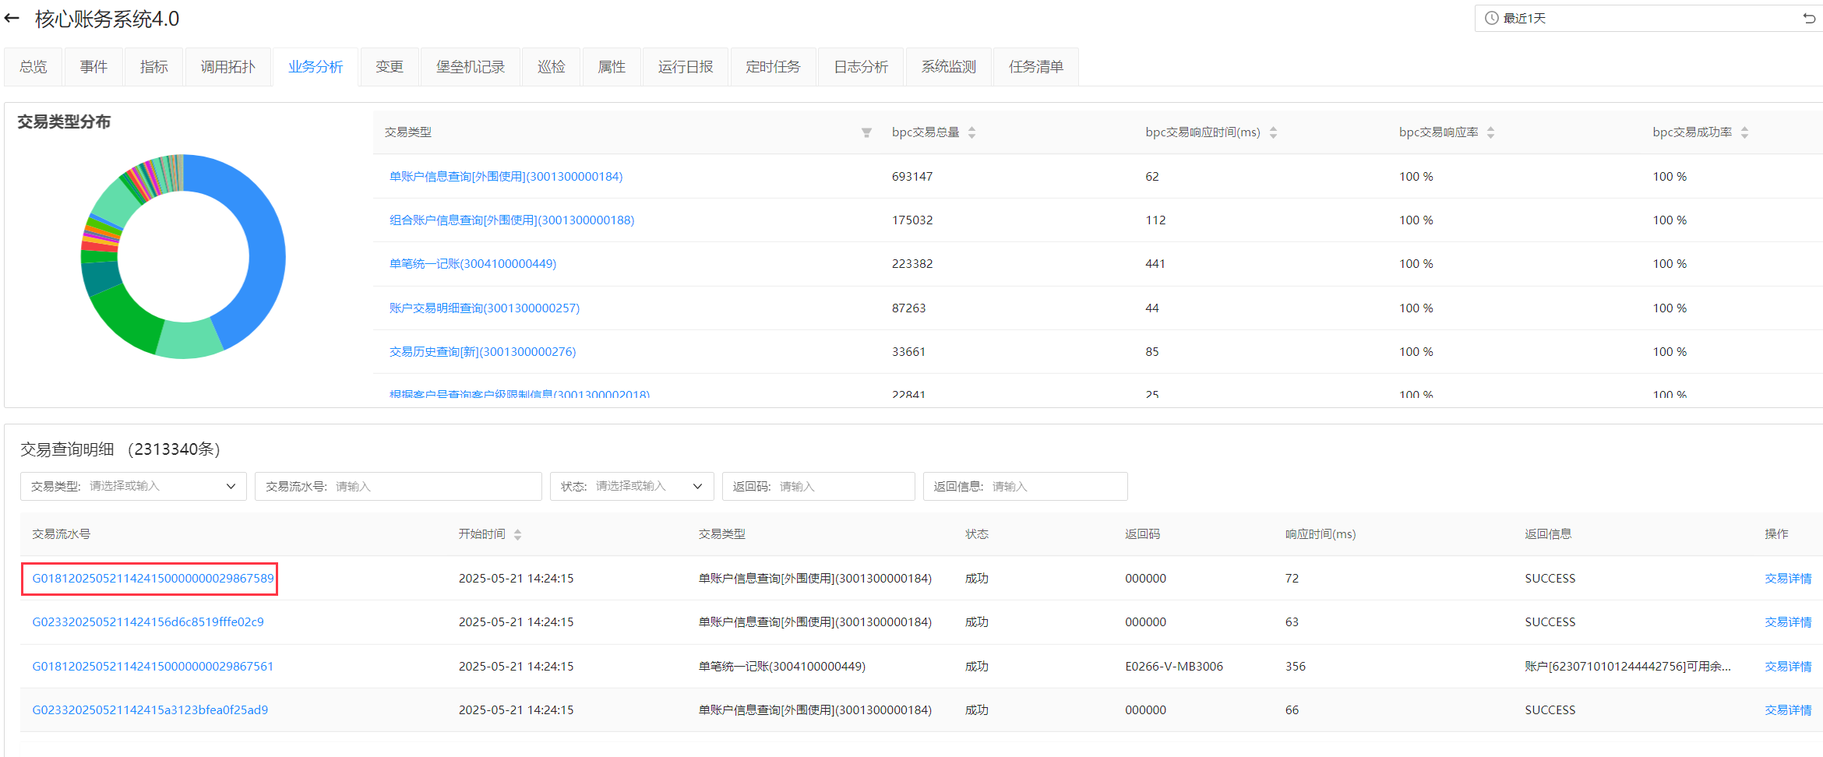This screenshot has height=757, width=1823.
Task: Sort detail table by 开始时间 arrows
Action: (x=517, y=534)
